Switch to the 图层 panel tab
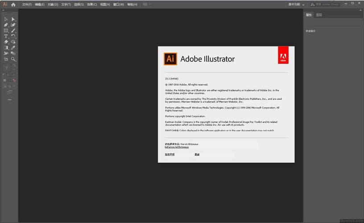Image resolution: width=364 pixels, height=223 pixels. pos(319,15)
